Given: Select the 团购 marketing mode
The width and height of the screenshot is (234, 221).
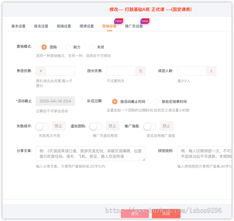Looking at the screenshot, I should coord(44,47).
